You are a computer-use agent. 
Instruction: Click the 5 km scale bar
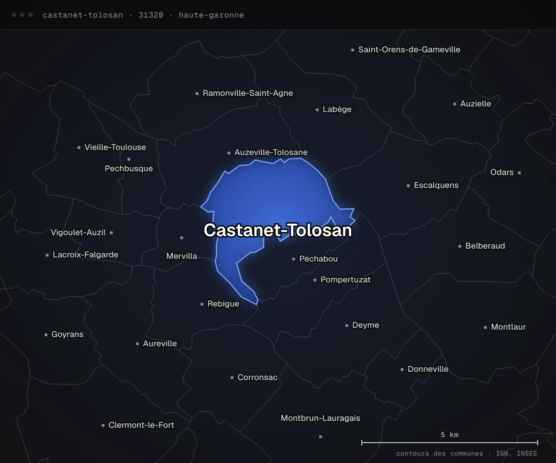coord(449,443)
